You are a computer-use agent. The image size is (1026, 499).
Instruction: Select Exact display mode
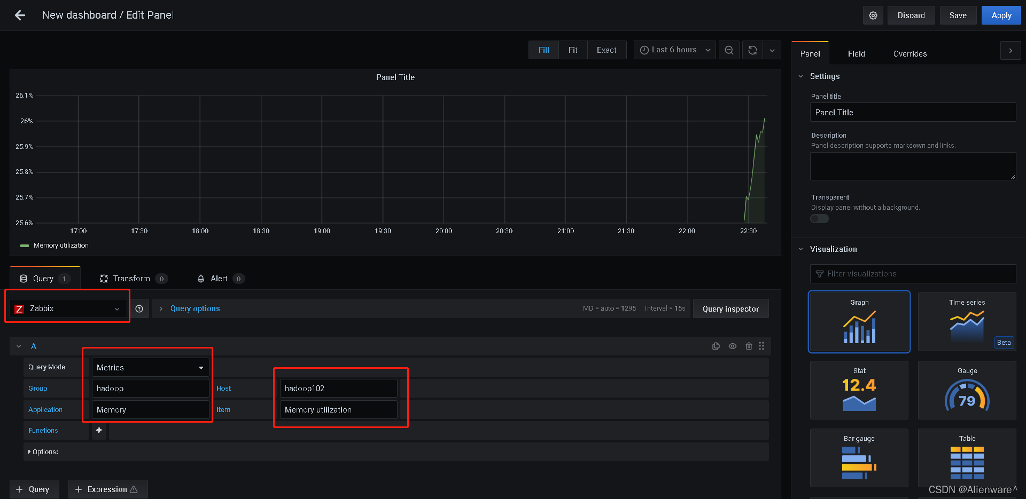pyautogui.click(x=607, y=50)
